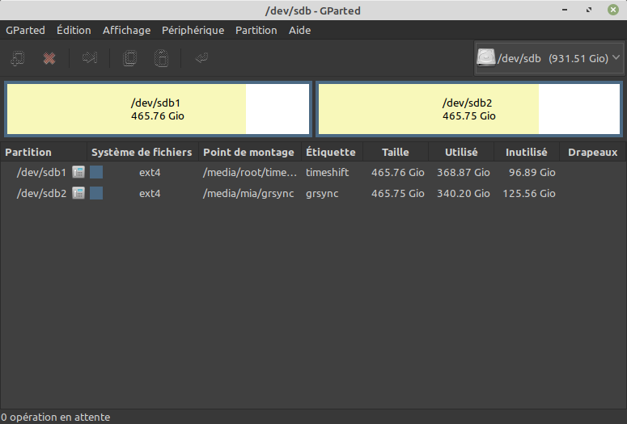
Task: Open the Affichage menu
Action: tap(126, 31)
